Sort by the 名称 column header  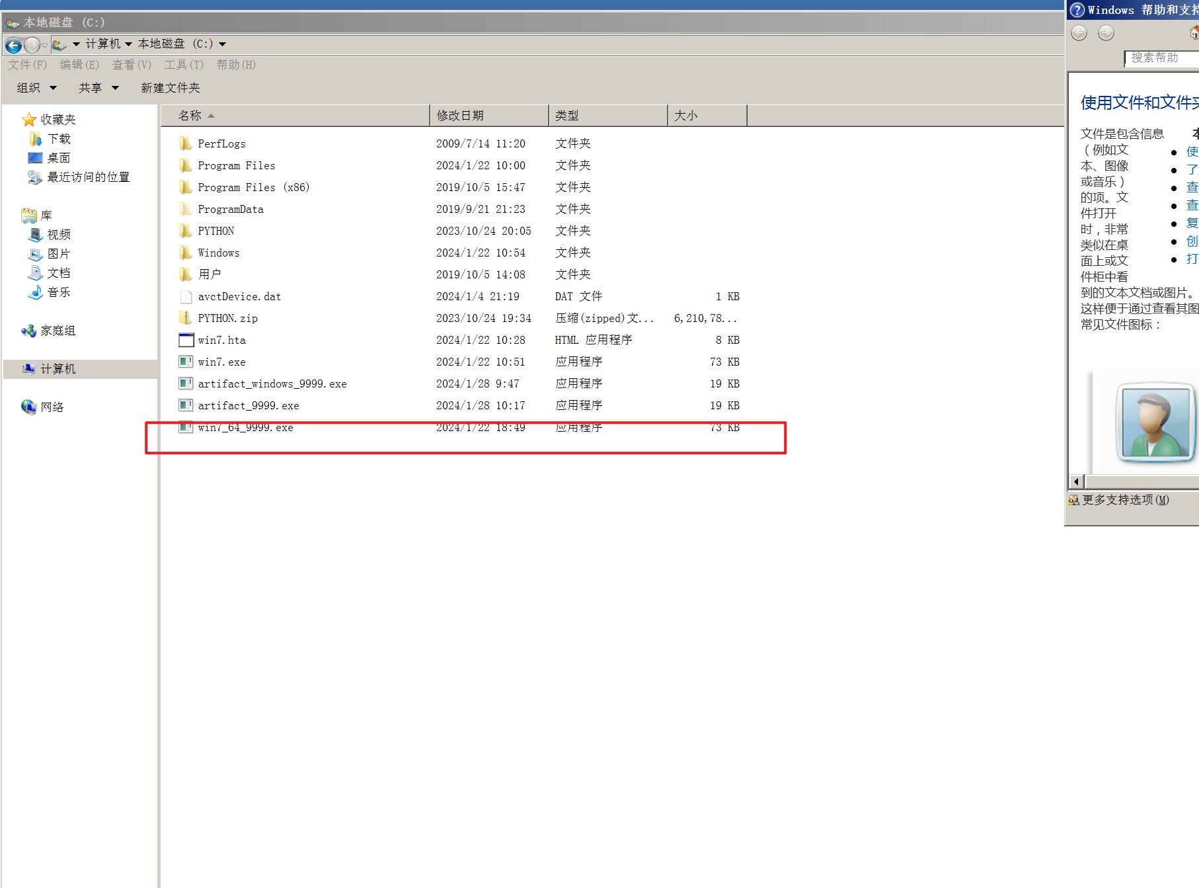[295, 116]
